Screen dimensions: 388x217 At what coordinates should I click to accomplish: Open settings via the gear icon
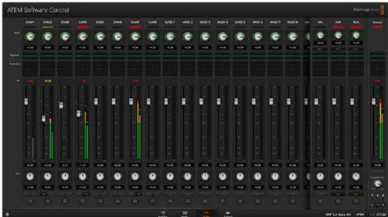tap(7, 214)
